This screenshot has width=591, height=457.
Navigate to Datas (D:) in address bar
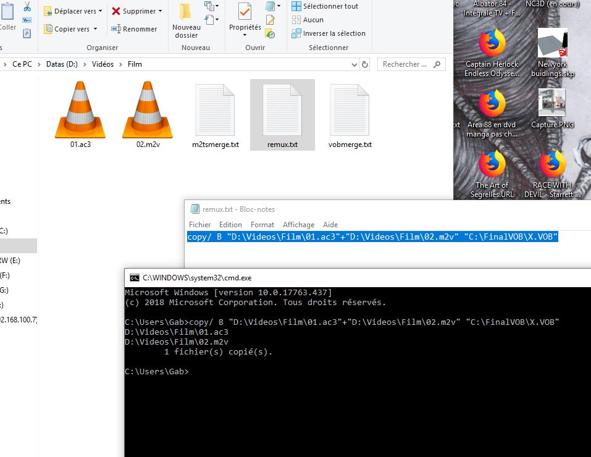(x=62, y=64)
